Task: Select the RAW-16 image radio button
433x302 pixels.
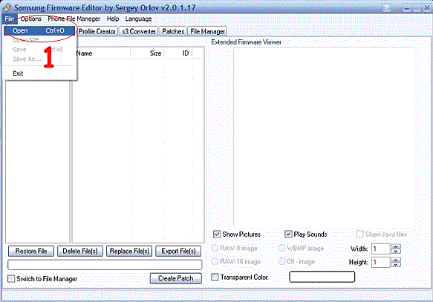Action: point(215,261)
